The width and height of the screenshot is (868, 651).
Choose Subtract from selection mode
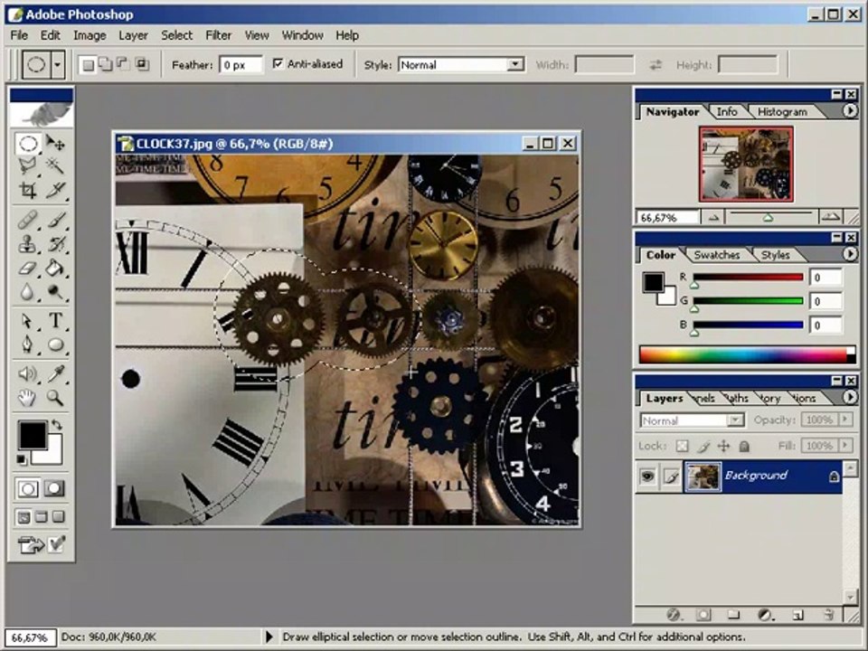click(123, 65)
